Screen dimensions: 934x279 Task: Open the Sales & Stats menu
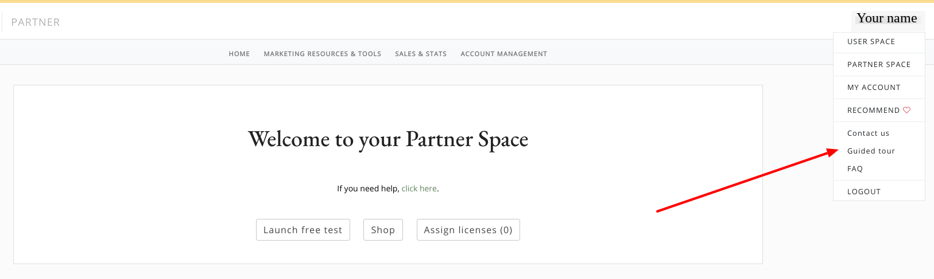click(x=420, y=54)
